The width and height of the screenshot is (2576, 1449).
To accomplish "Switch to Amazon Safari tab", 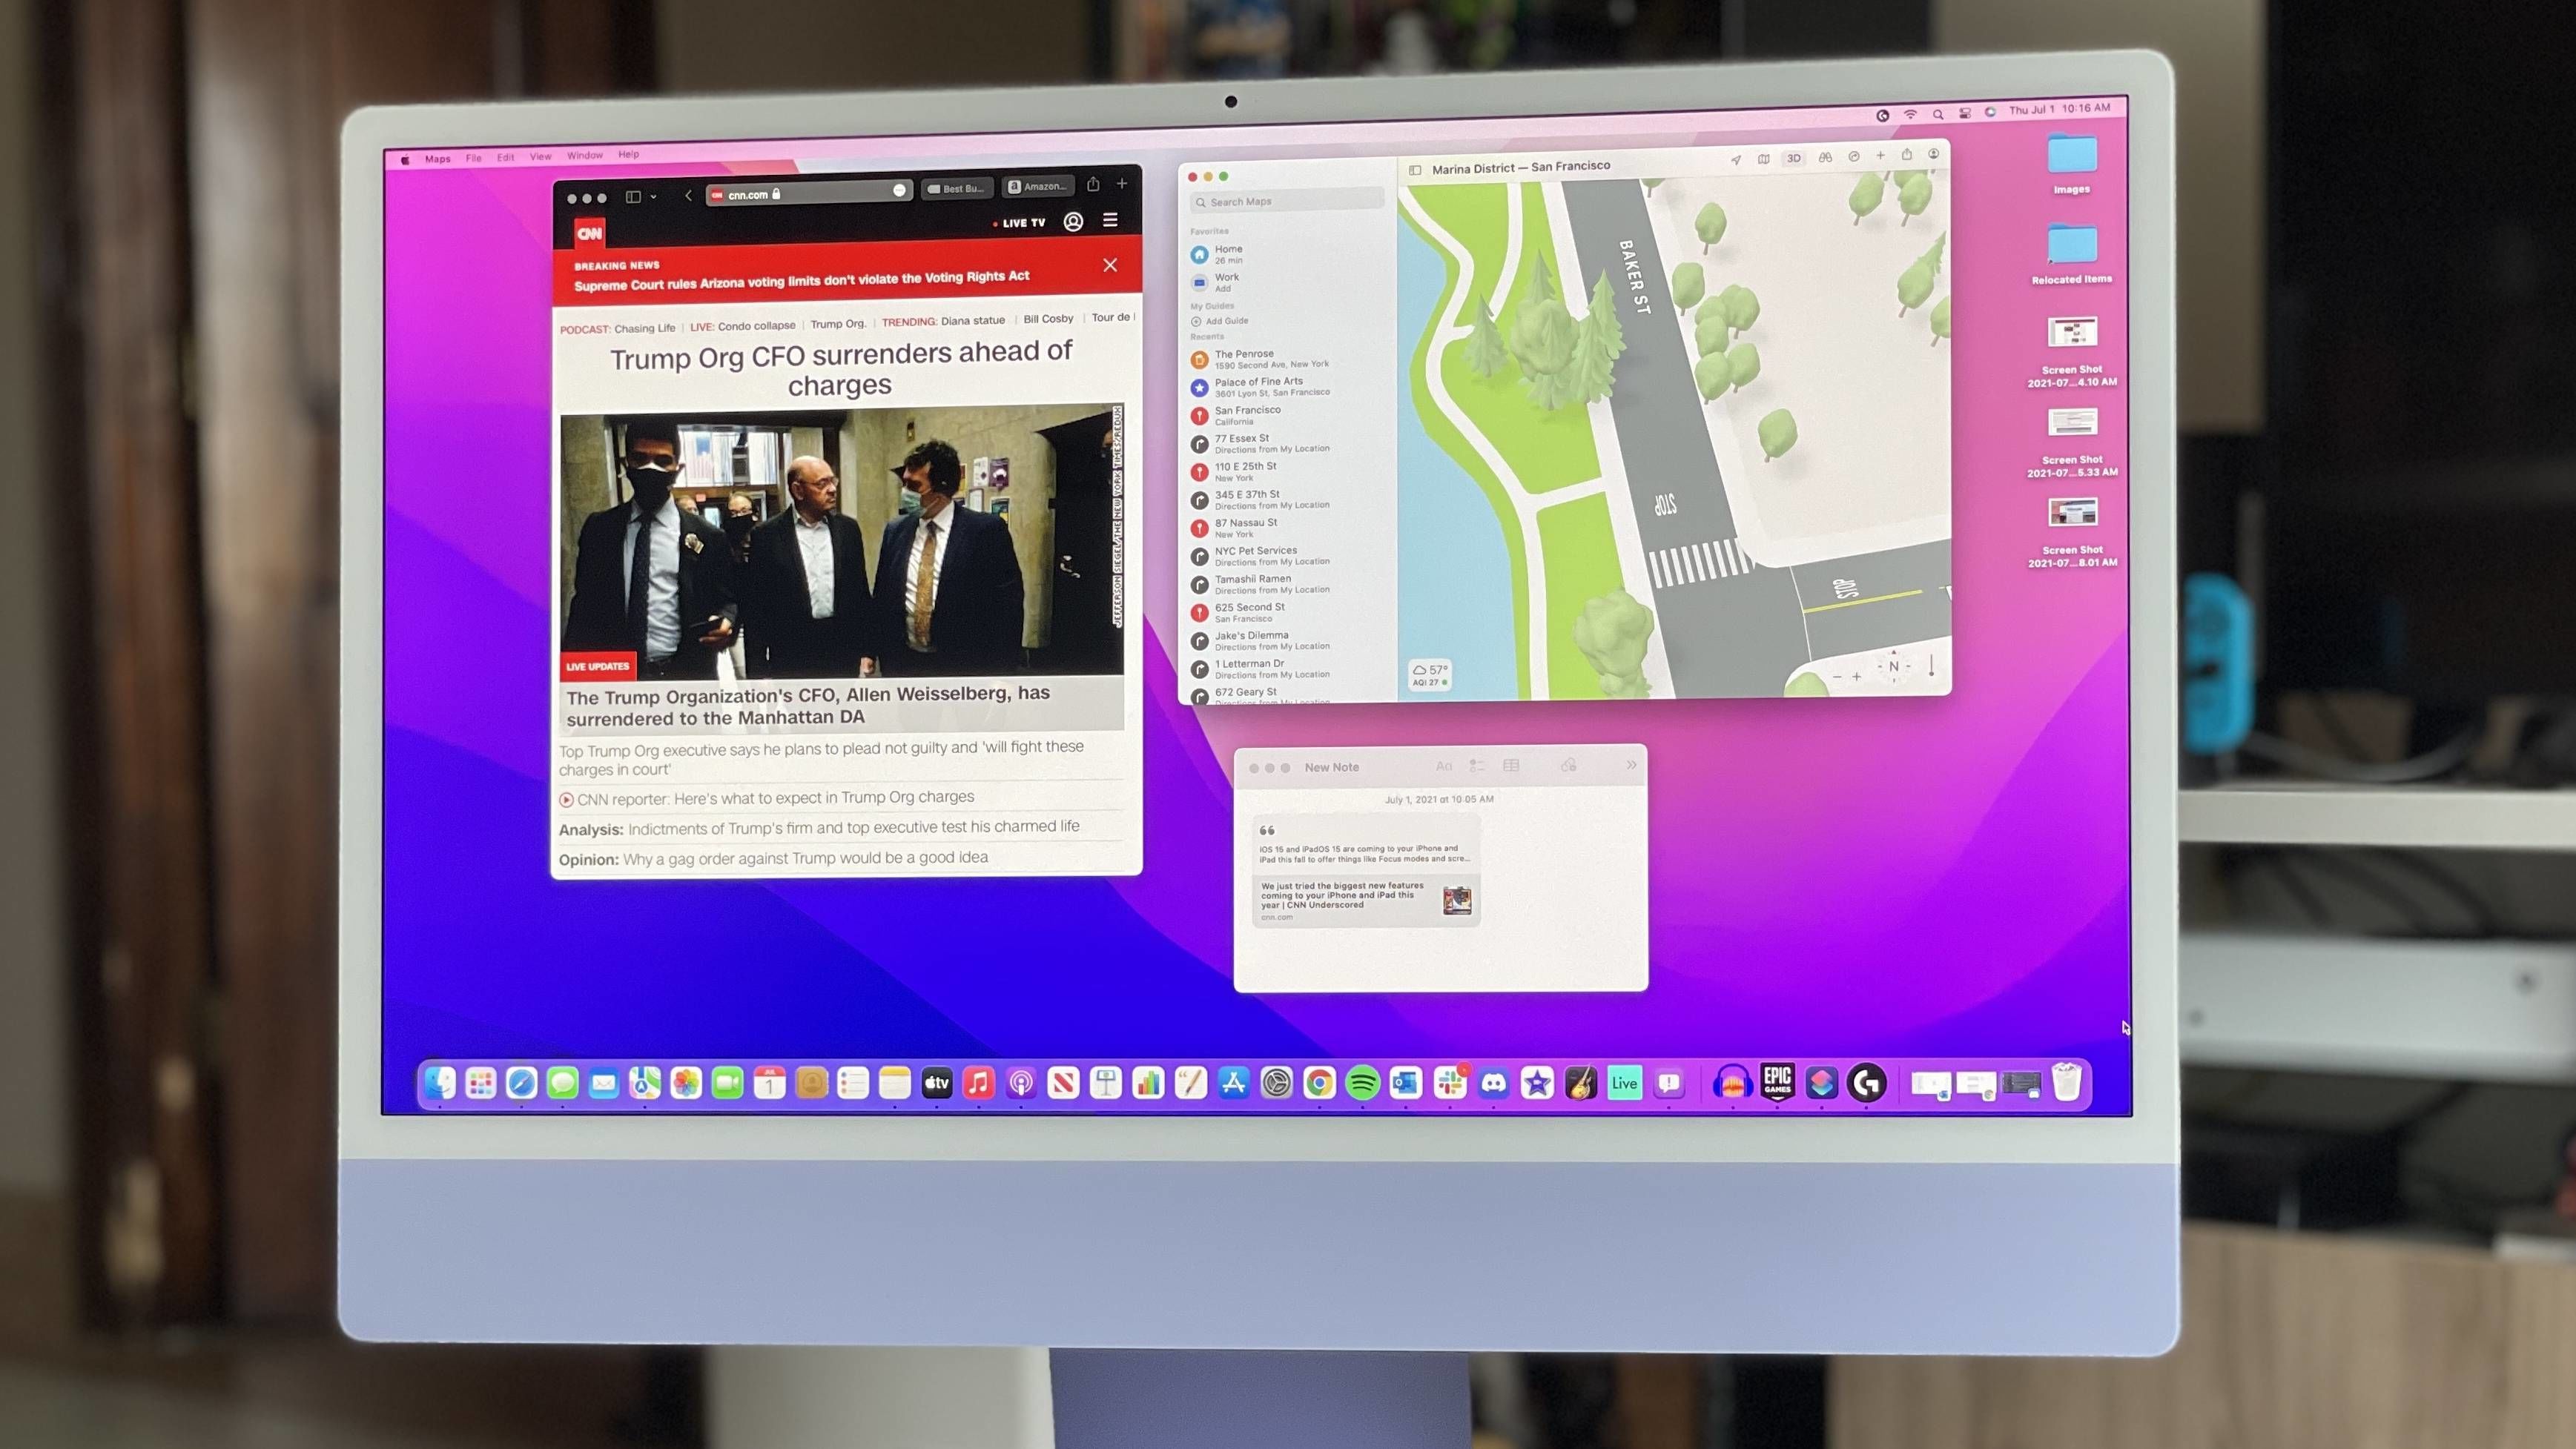I will (1037, 186).
